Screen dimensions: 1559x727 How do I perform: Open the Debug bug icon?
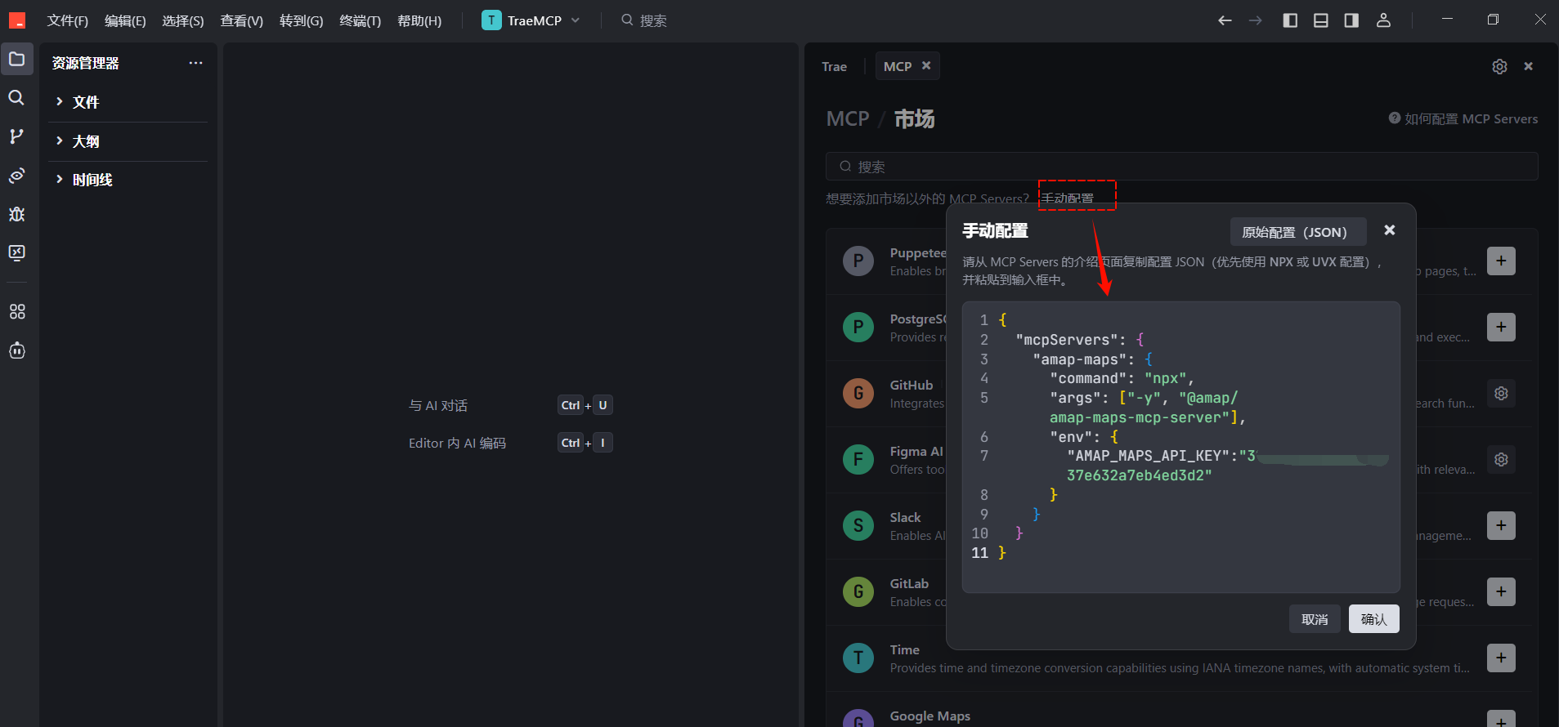pyautogui.click(x=16, y=214)
